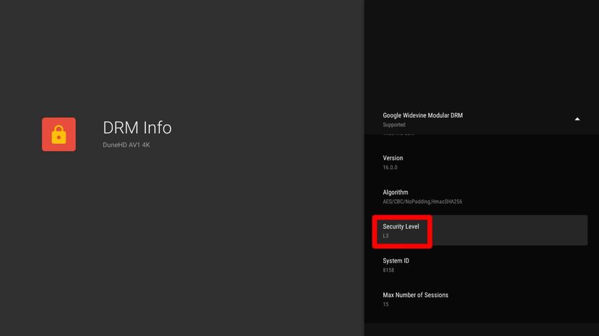Collapse the Google Widevine Modular DRM section
Viewport: 599px width, 336px height.
(577, 119)
